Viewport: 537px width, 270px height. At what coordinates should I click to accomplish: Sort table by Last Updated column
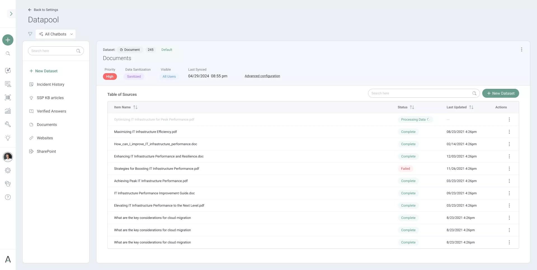[x=471, y=107]
